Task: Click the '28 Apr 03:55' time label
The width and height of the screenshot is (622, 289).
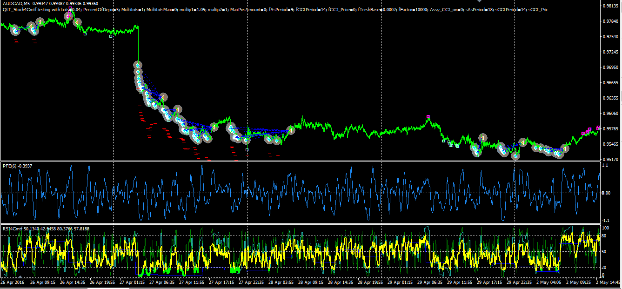Action: pyautogui.click(x=281, y=282)
